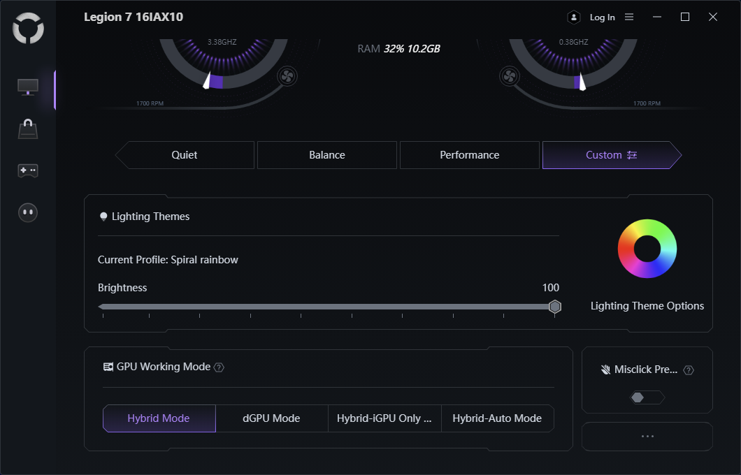This screenshot has width=741, height=475.
Task: Switch to Custom thermal mode
Action: click(612, 155)
